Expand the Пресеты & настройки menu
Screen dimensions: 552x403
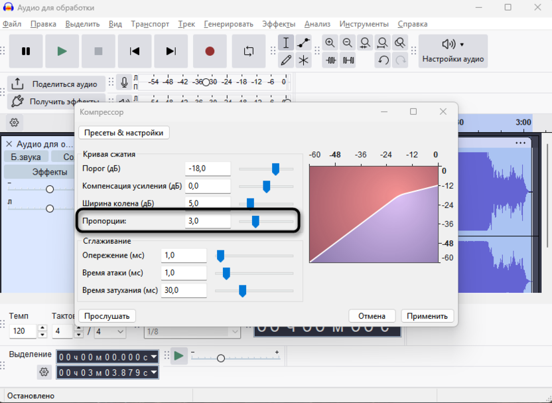123,132
